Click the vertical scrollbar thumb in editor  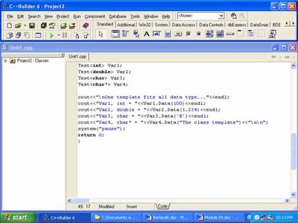tap(293, 151)
